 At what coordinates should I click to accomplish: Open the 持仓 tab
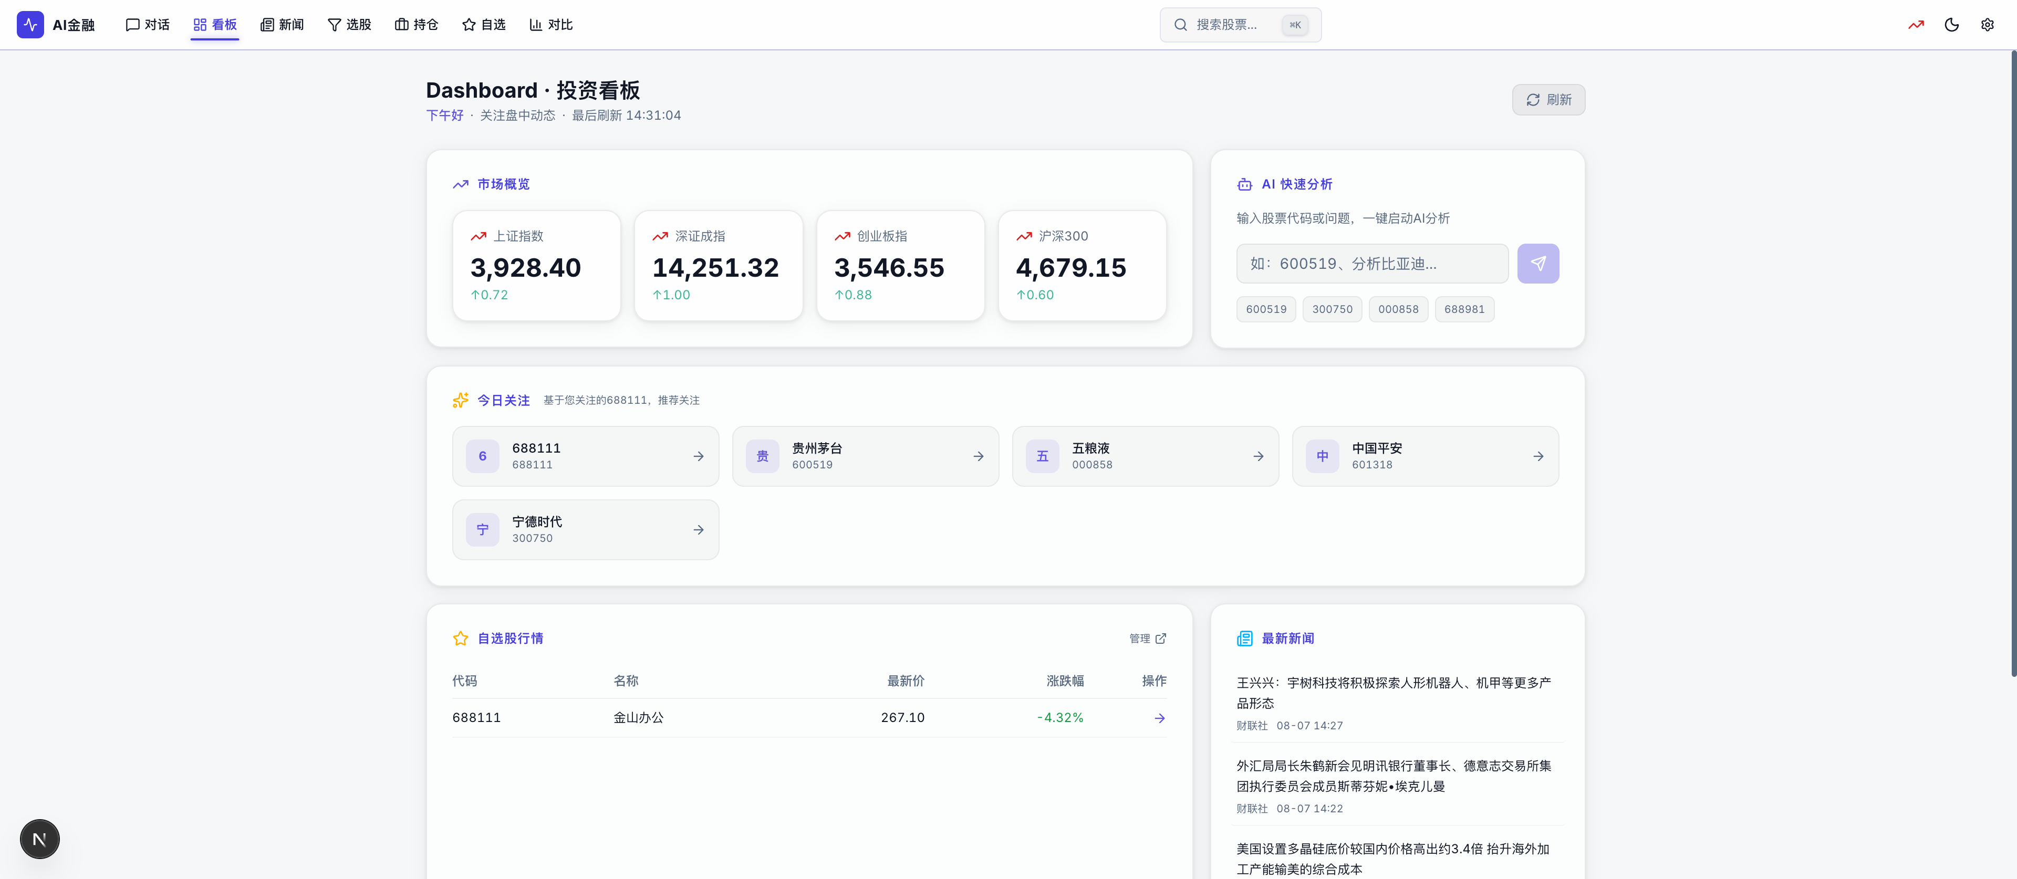tap(417, 24)
